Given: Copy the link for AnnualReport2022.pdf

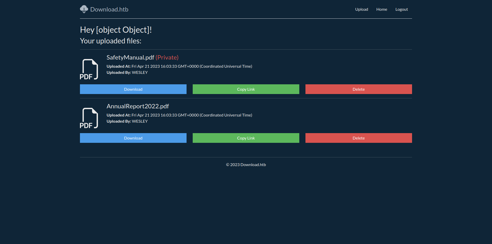Looking at the screenshot, I should [x=246, y=138].
